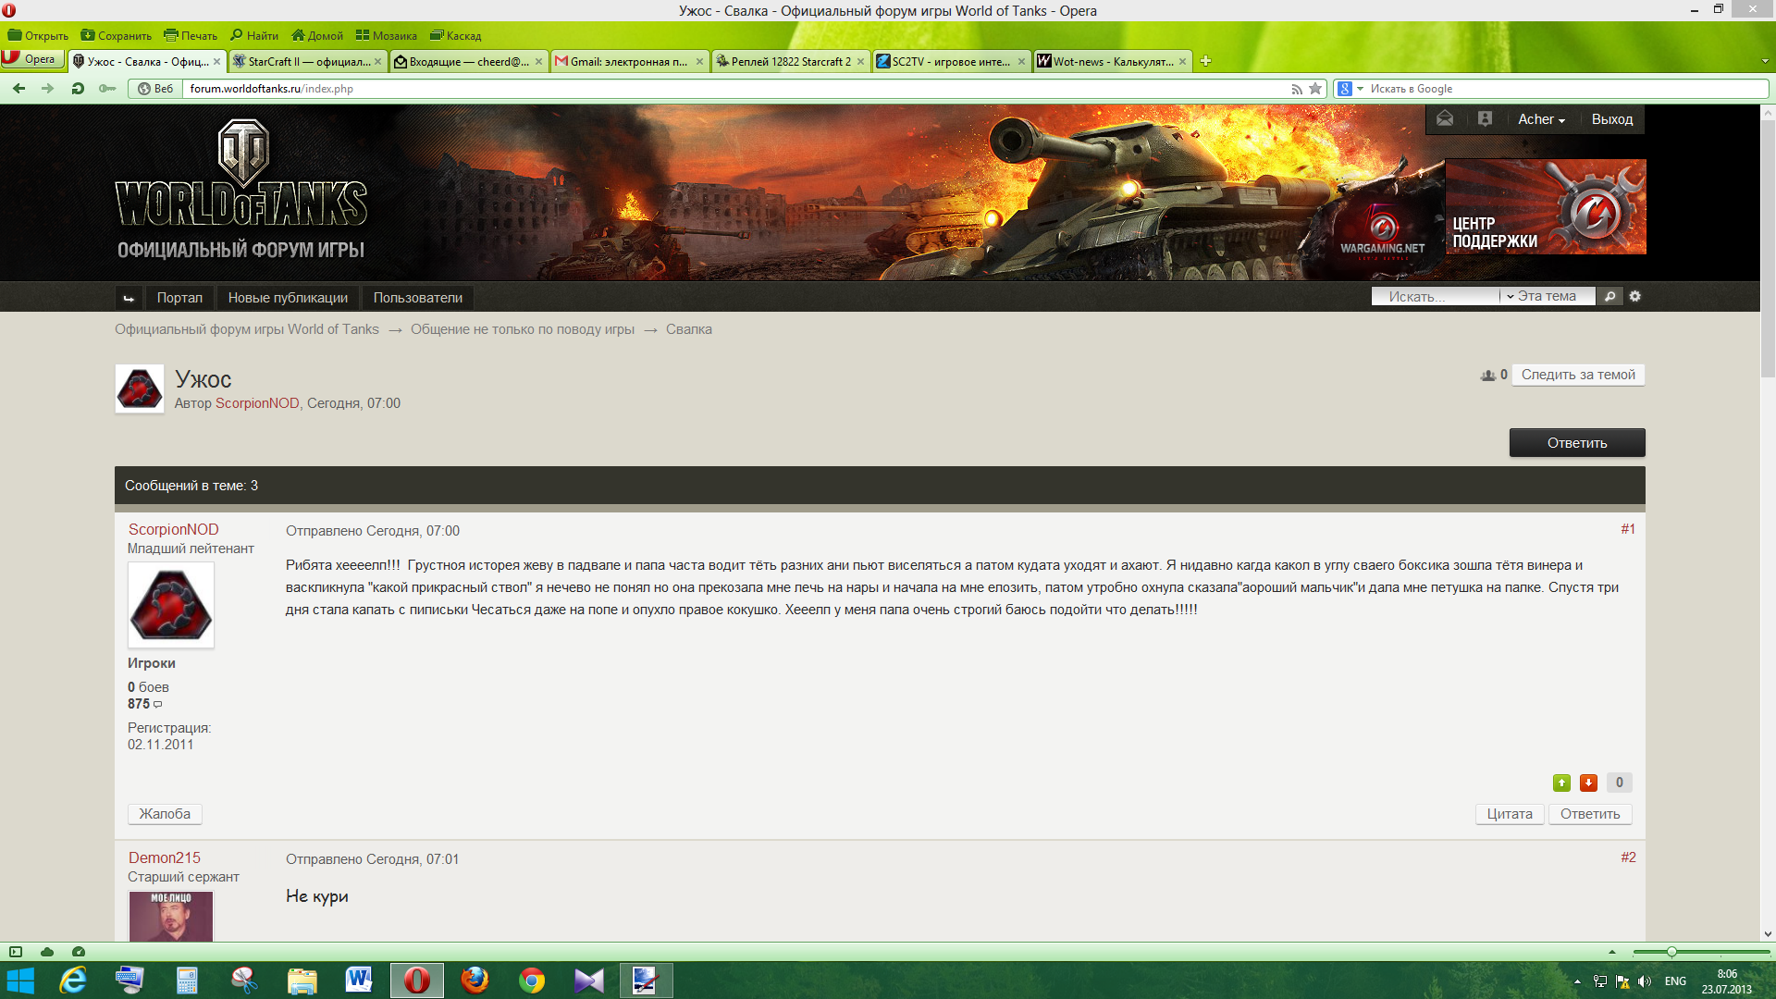Click the Искать в Google search field
The image size is (1776, 999).
coord(1567,89)
